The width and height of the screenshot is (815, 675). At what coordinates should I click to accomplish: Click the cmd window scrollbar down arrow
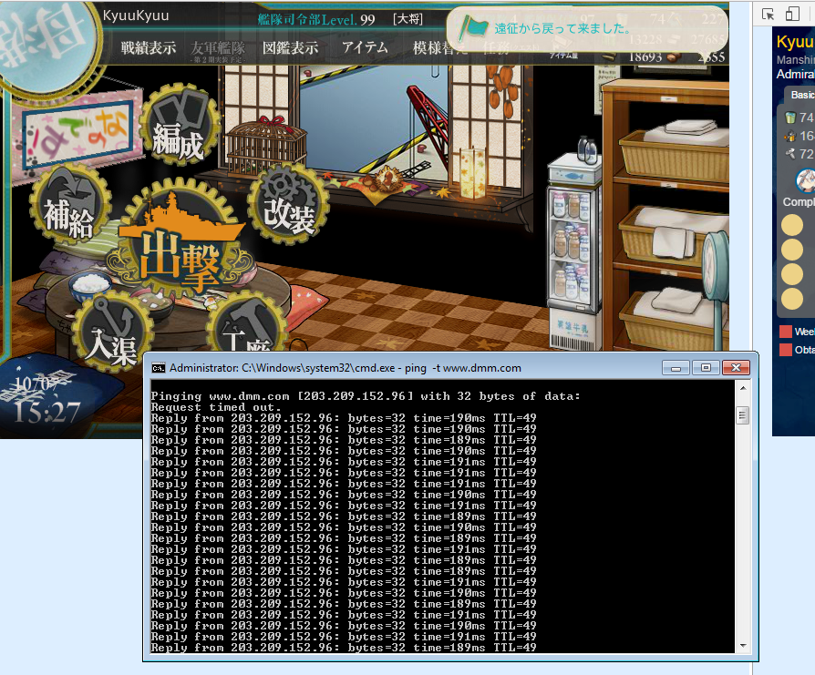pos(743,646)
